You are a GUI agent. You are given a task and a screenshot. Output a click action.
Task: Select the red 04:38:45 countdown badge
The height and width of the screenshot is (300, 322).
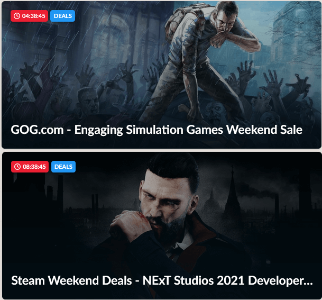click(x=30, y=16)
